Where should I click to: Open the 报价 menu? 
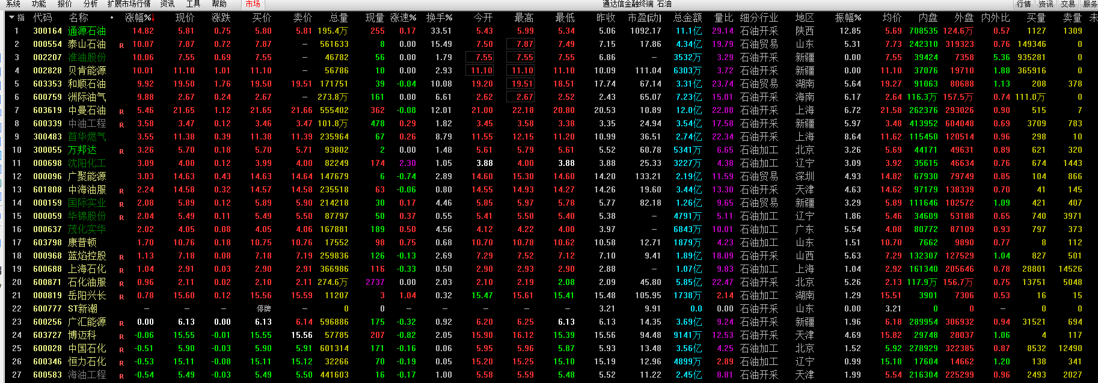coord(64,4)
